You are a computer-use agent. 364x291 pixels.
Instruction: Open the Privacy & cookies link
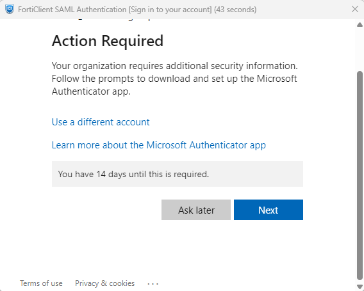[x=104, y=283]
